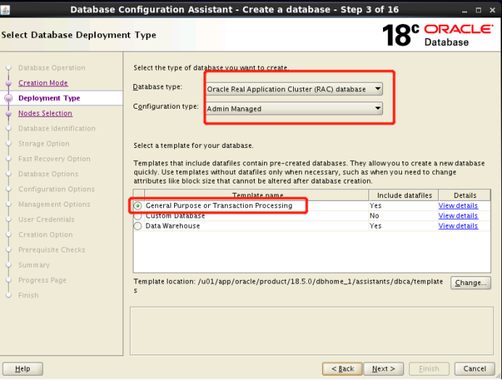This screenshot has height=380, width=502.
Task: Go to Creation Mode step in sidebar
Action: pyautogui.click(x=43, y=83)
